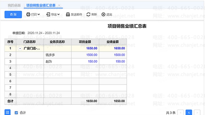Open 业绩金额 150.00 link for 赵为
Screen dimensions: 205x115
click(120, 61)
